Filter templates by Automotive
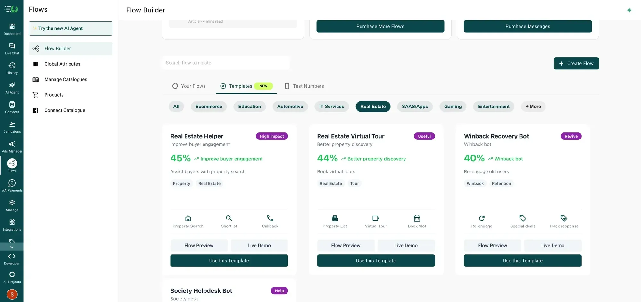 [x=290, y=107]
